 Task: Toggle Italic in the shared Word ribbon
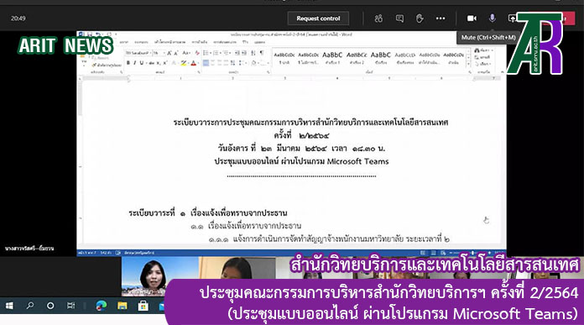point(134,63)
